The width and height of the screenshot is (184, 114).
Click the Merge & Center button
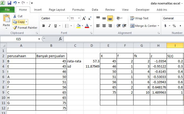tap(143, 26)
